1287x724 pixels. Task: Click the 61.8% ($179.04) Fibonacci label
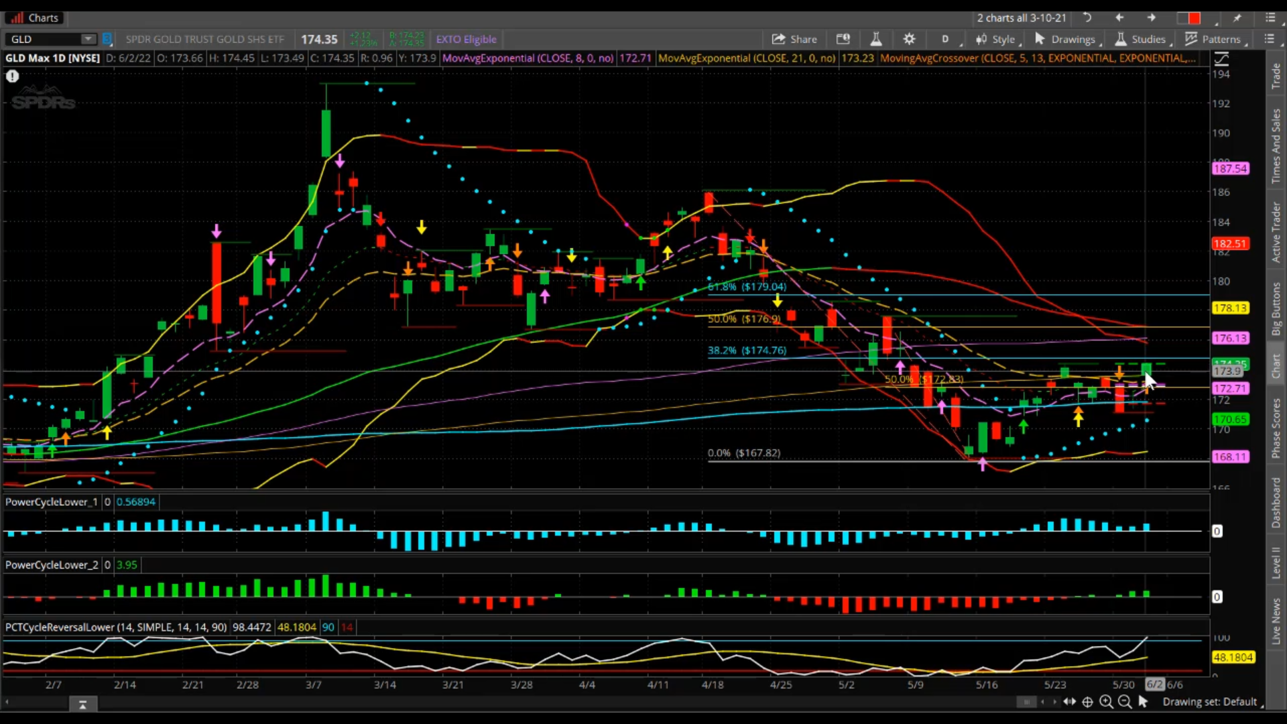(747, 287)
